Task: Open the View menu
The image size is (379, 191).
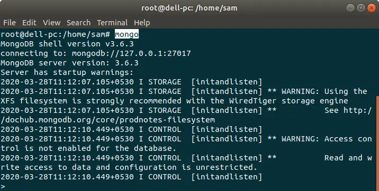Action: (51, 23)
